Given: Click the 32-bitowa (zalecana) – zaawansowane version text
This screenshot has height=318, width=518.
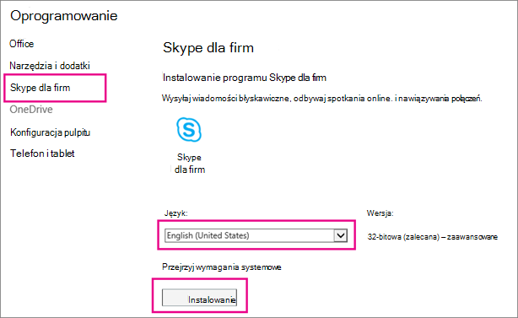Looking at the screenshot, I should point(433,237).
